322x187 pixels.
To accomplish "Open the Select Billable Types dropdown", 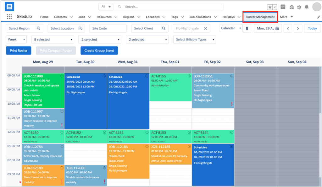I will coord(194,39).
